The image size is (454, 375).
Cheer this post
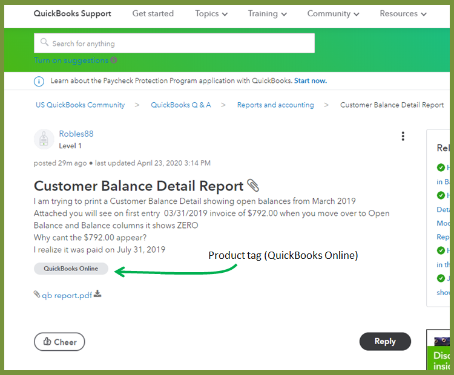click(x=59, y=342)
